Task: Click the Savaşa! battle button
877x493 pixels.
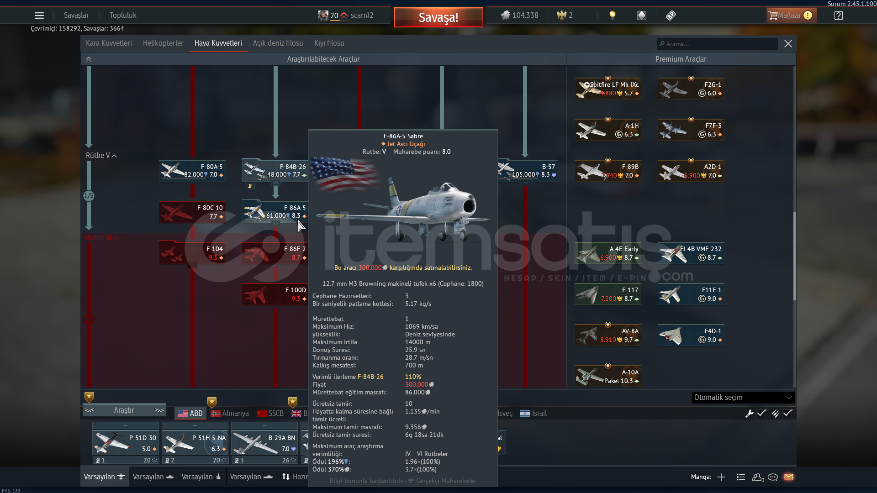Action: [x=438, y=17]
